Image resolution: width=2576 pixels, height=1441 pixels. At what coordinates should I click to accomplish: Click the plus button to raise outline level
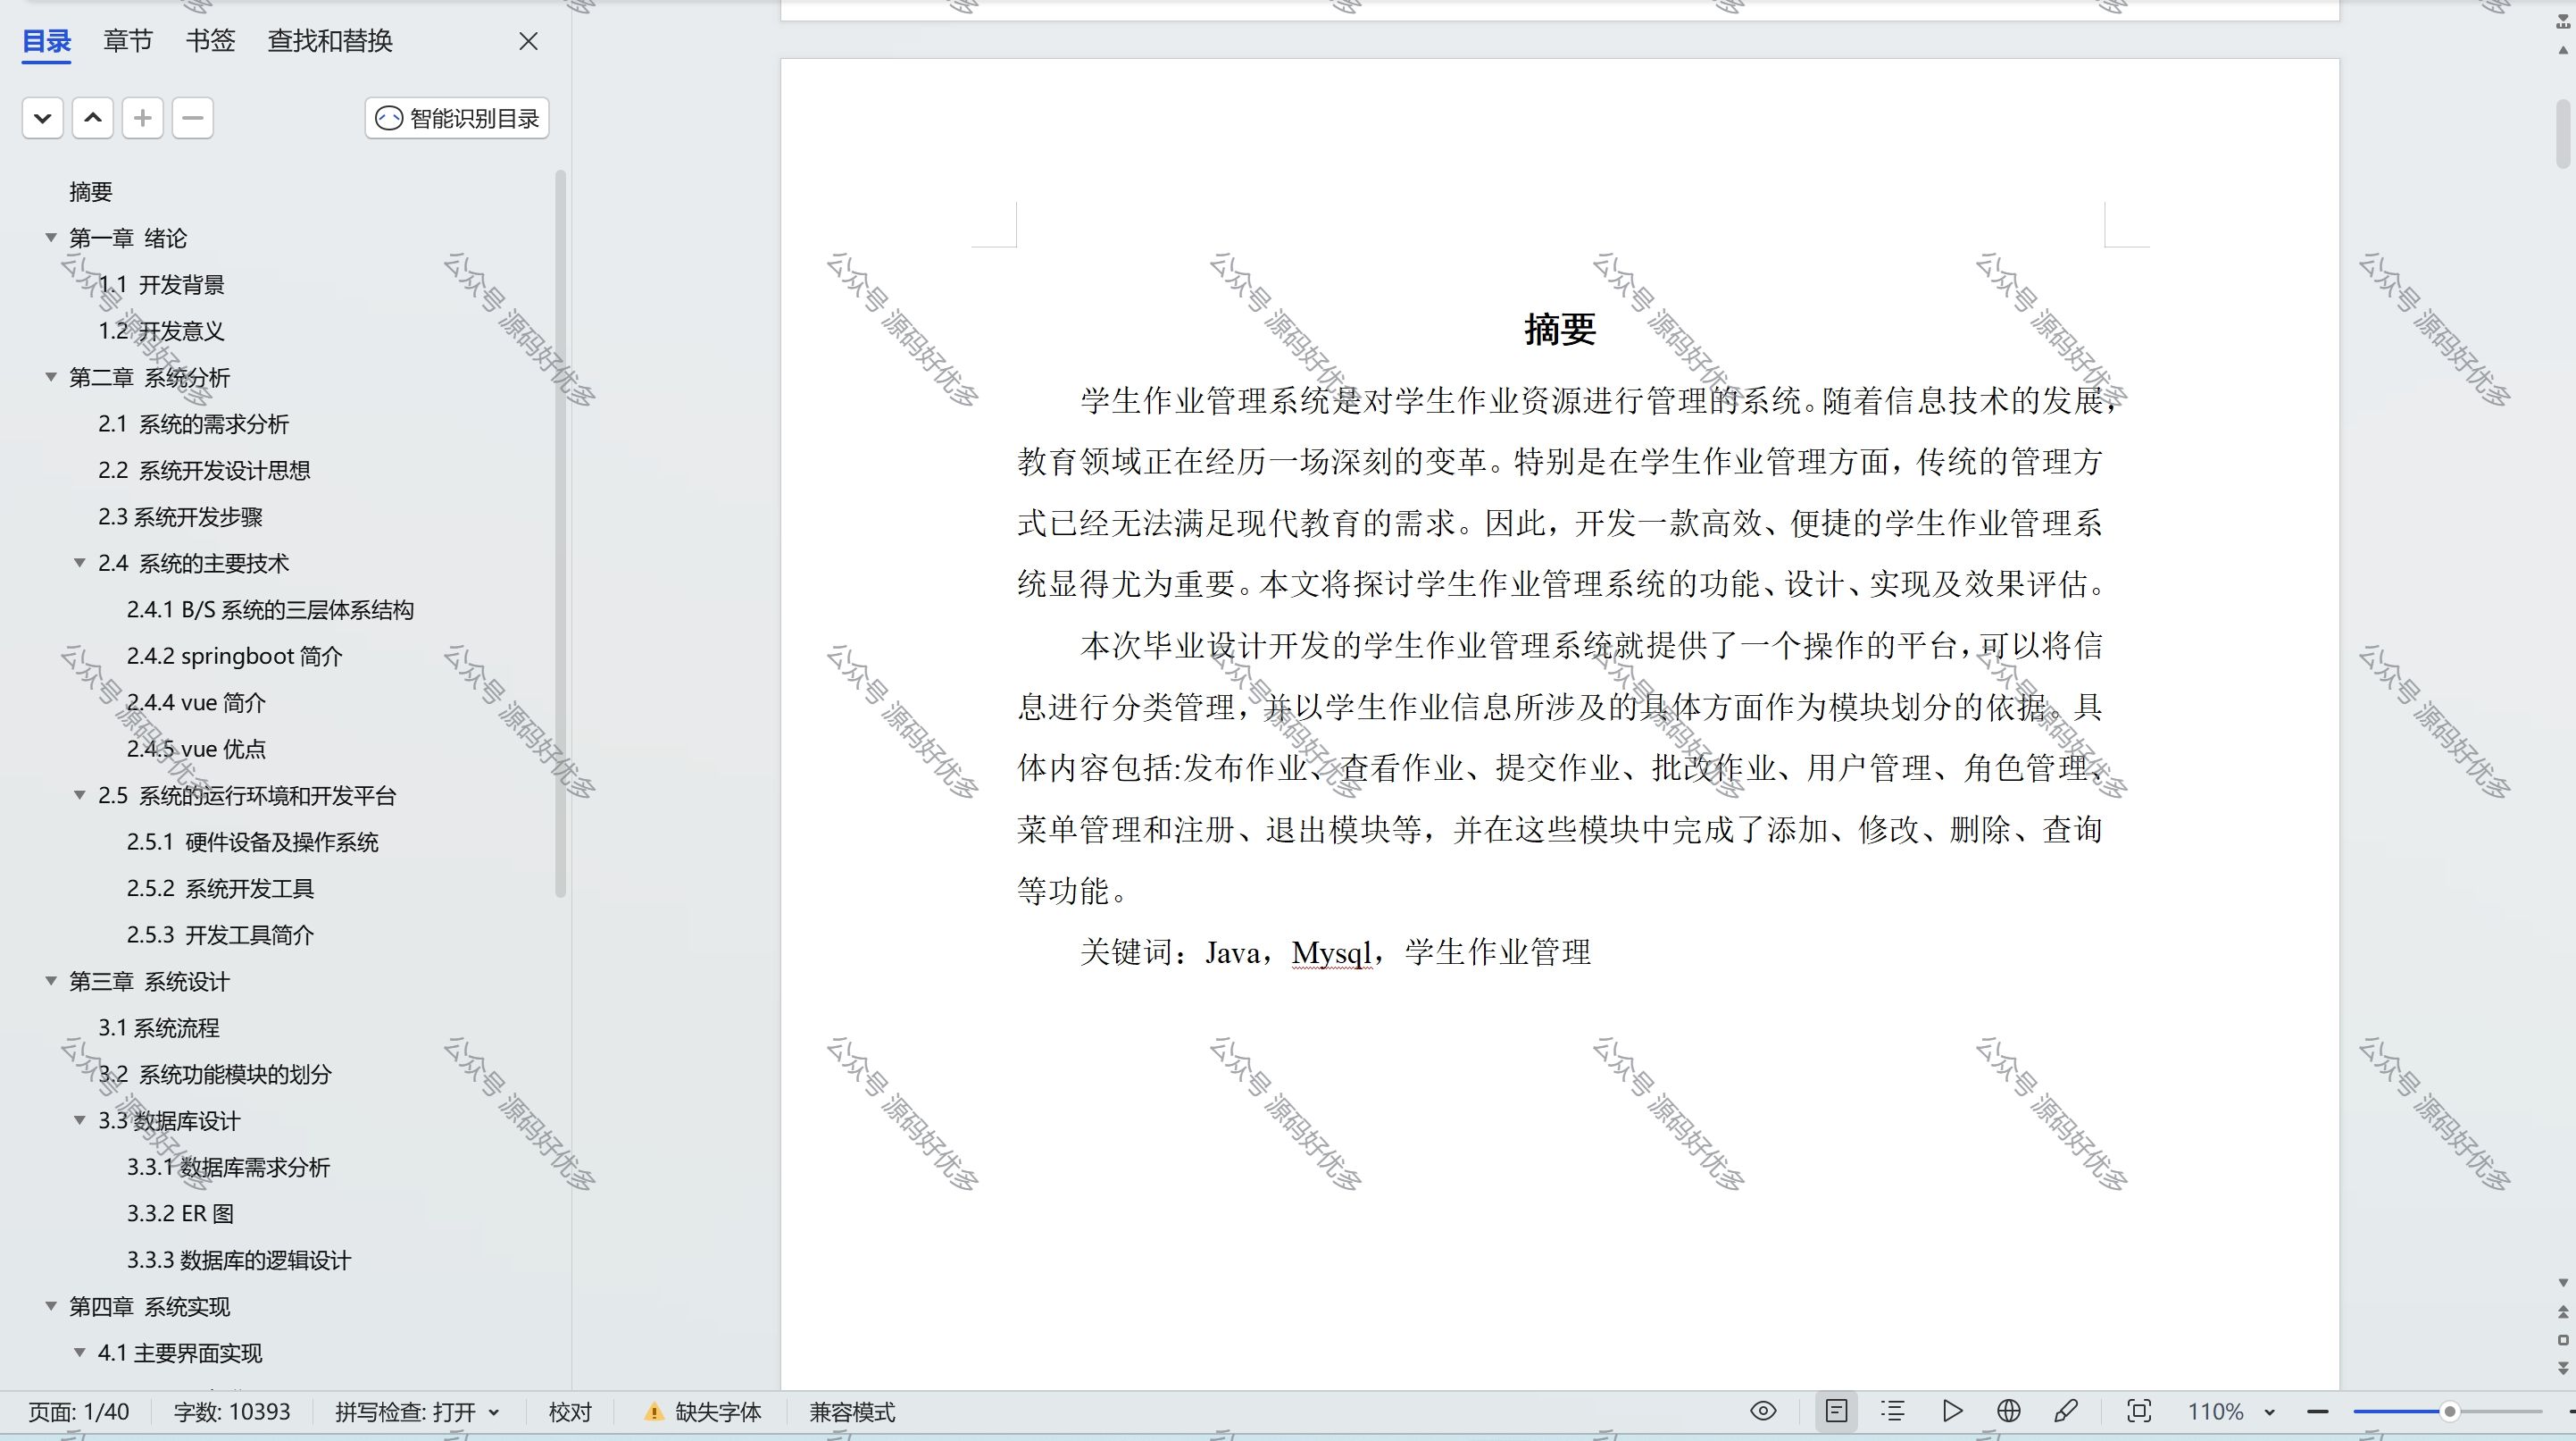click(x=143, y=118)
